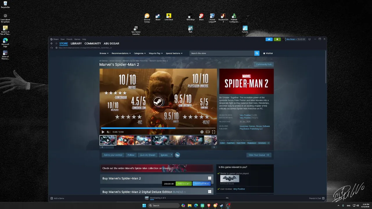Viewport: 372px width, 209px height.
Task: Open the Community Hub
Action: tap(264, 64)
